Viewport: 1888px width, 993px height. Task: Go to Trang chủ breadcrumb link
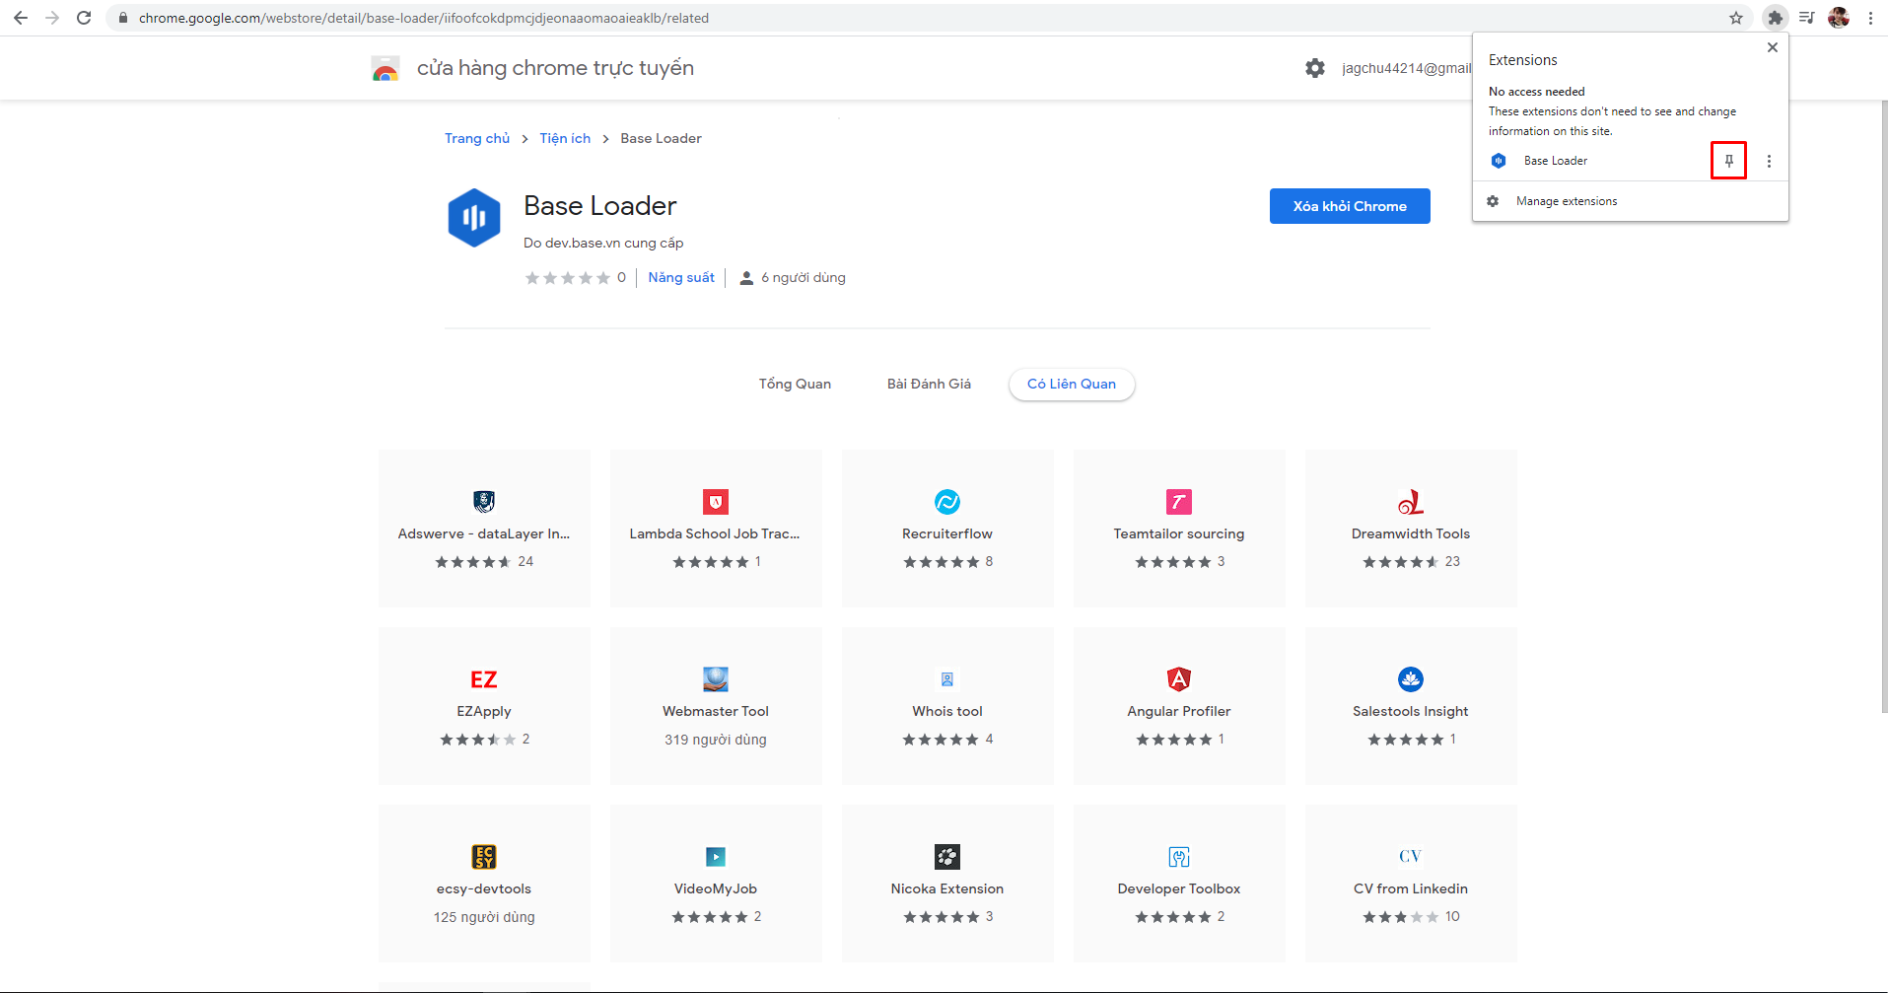477,138
